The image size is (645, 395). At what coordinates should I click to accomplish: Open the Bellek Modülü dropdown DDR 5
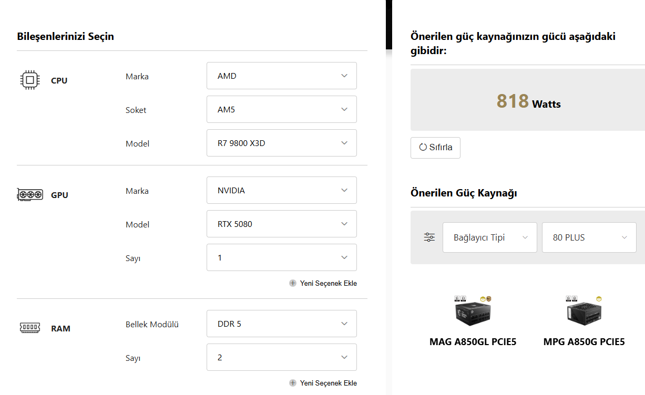(x=282, y=324)
